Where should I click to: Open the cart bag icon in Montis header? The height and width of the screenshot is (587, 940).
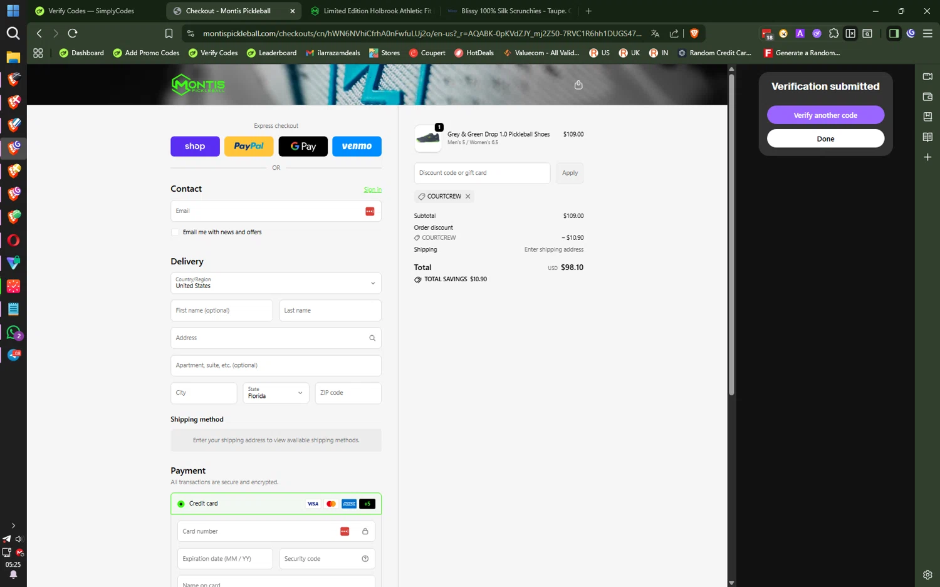578,85
